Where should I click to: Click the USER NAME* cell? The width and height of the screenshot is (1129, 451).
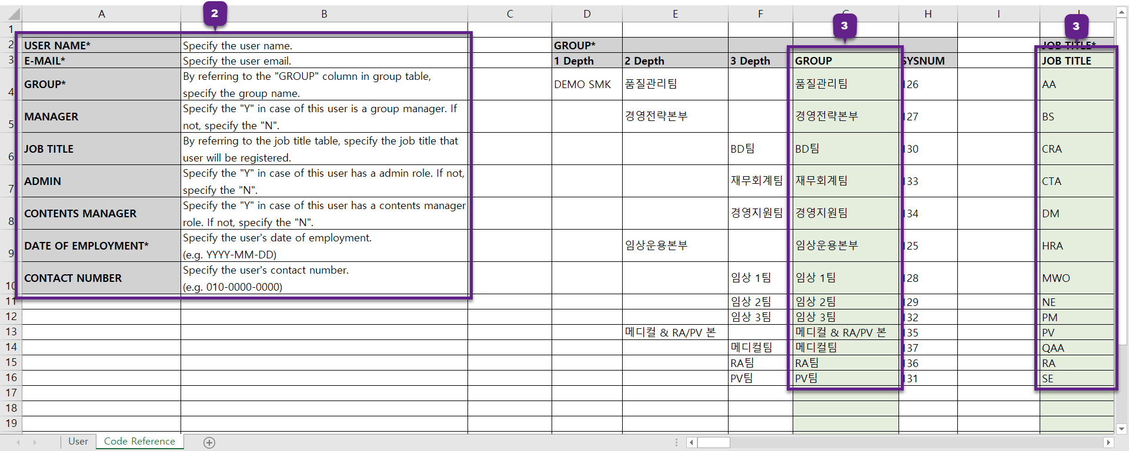point(101,46)
